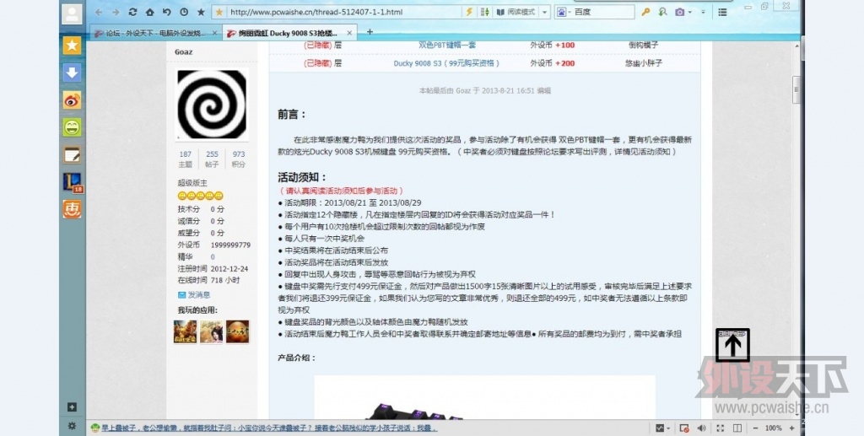
Task: Expand the dropdown arrow next to 阅读模式
Action: (544, 12)
